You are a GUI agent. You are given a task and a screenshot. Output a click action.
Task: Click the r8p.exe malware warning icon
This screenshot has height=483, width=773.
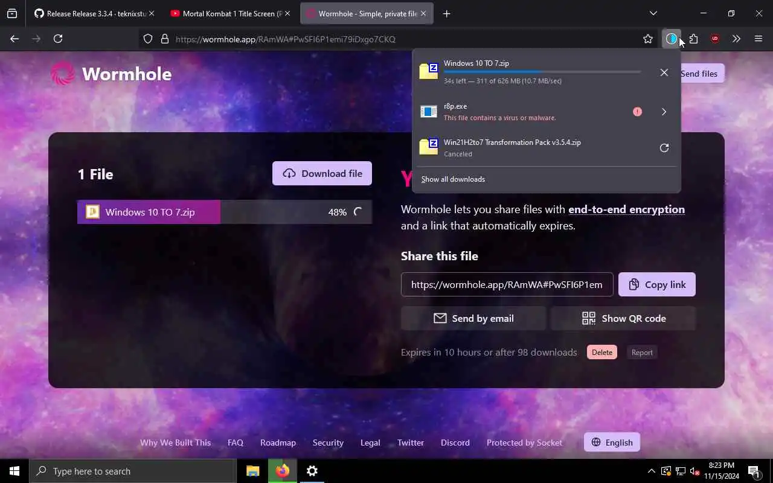[x=637, y=112]
